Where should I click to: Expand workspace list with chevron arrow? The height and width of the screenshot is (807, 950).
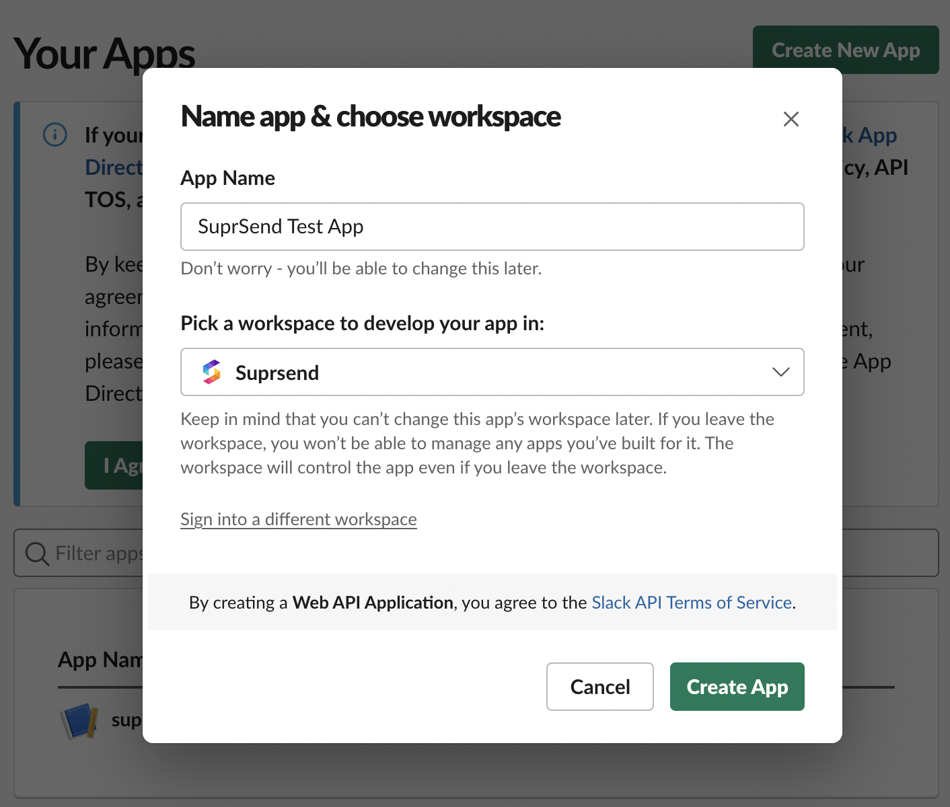point(780,372)
